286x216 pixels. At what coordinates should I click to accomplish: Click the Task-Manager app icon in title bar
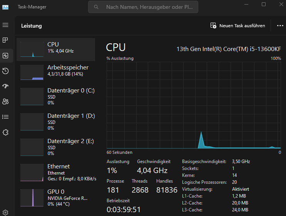click(5, 7)
